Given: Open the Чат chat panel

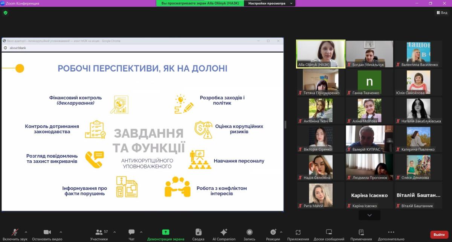Looking at the screenshot, I should point(131,234).
